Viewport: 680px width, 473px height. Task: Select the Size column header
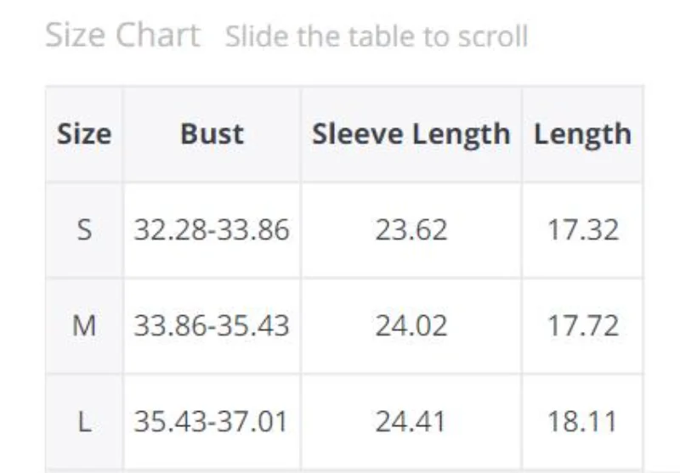pos(83,134)
